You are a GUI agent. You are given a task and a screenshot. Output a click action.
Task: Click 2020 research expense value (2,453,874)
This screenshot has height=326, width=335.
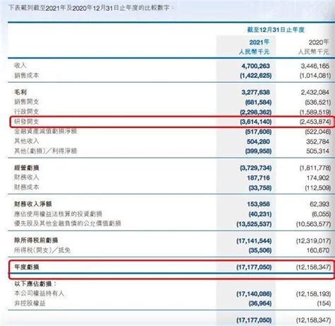point(315,122)
